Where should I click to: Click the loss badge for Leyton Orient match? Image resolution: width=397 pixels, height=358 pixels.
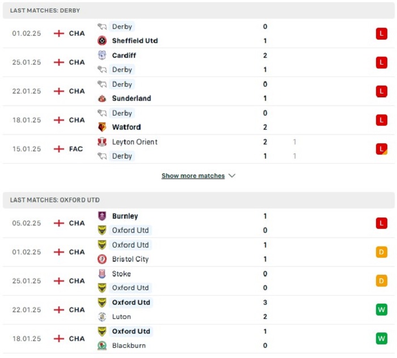tap(382, 149)
